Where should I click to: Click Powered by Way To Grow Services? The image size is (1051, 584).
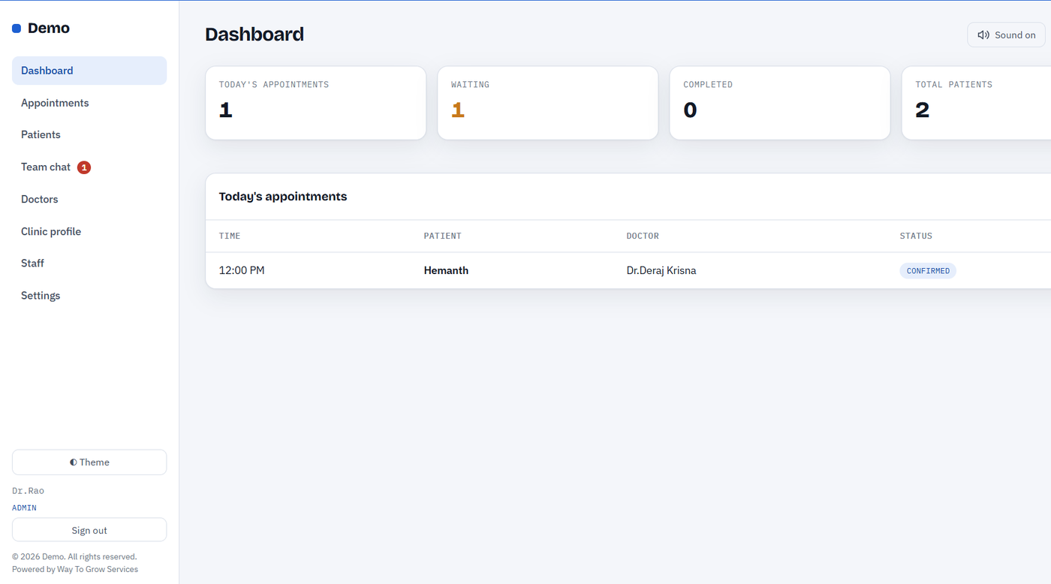(x=75, y=570)
